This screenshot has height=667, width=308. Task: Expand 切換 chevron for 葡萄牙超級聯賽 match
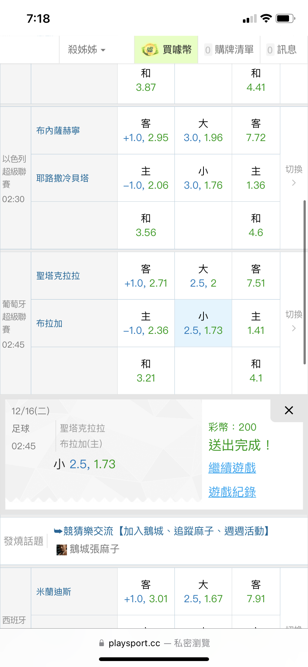(x=294, y=328)
